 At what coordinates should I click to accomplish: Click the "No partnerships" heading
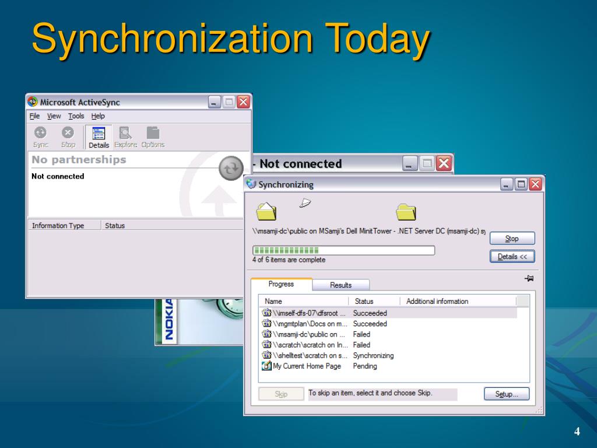[79, 160]
